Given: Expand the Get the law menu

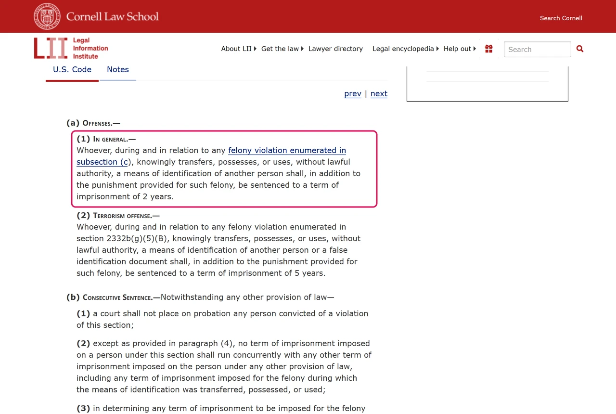Looking at the screenshot, I should coord(282,49).
